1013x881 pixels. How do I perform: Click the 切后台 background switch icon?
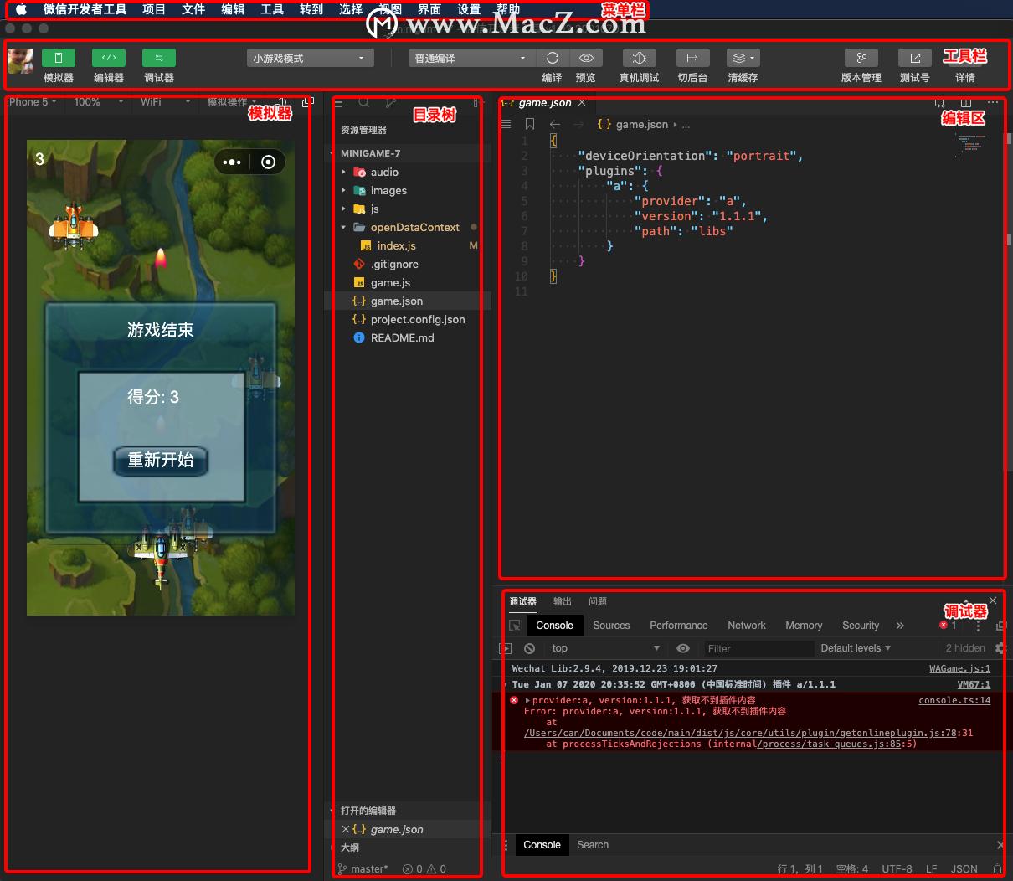tap(692, 58)
